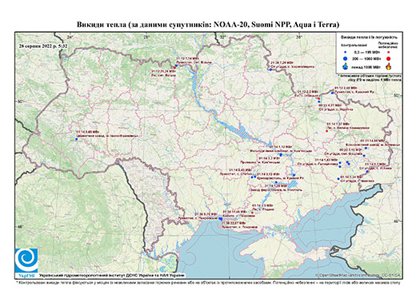Click the red marker labeled 3,5 MW

pos(253,213)
